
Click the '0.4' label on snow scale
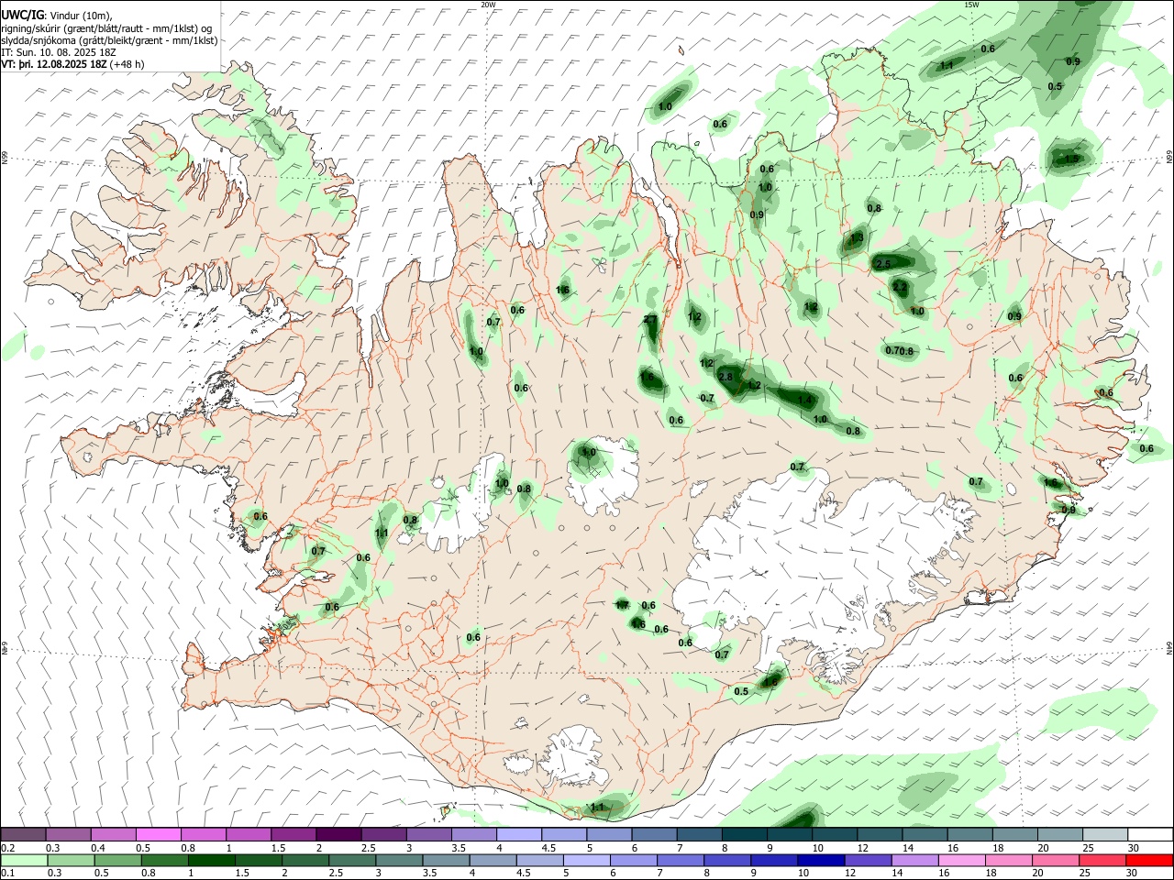[x=98, y=848]
